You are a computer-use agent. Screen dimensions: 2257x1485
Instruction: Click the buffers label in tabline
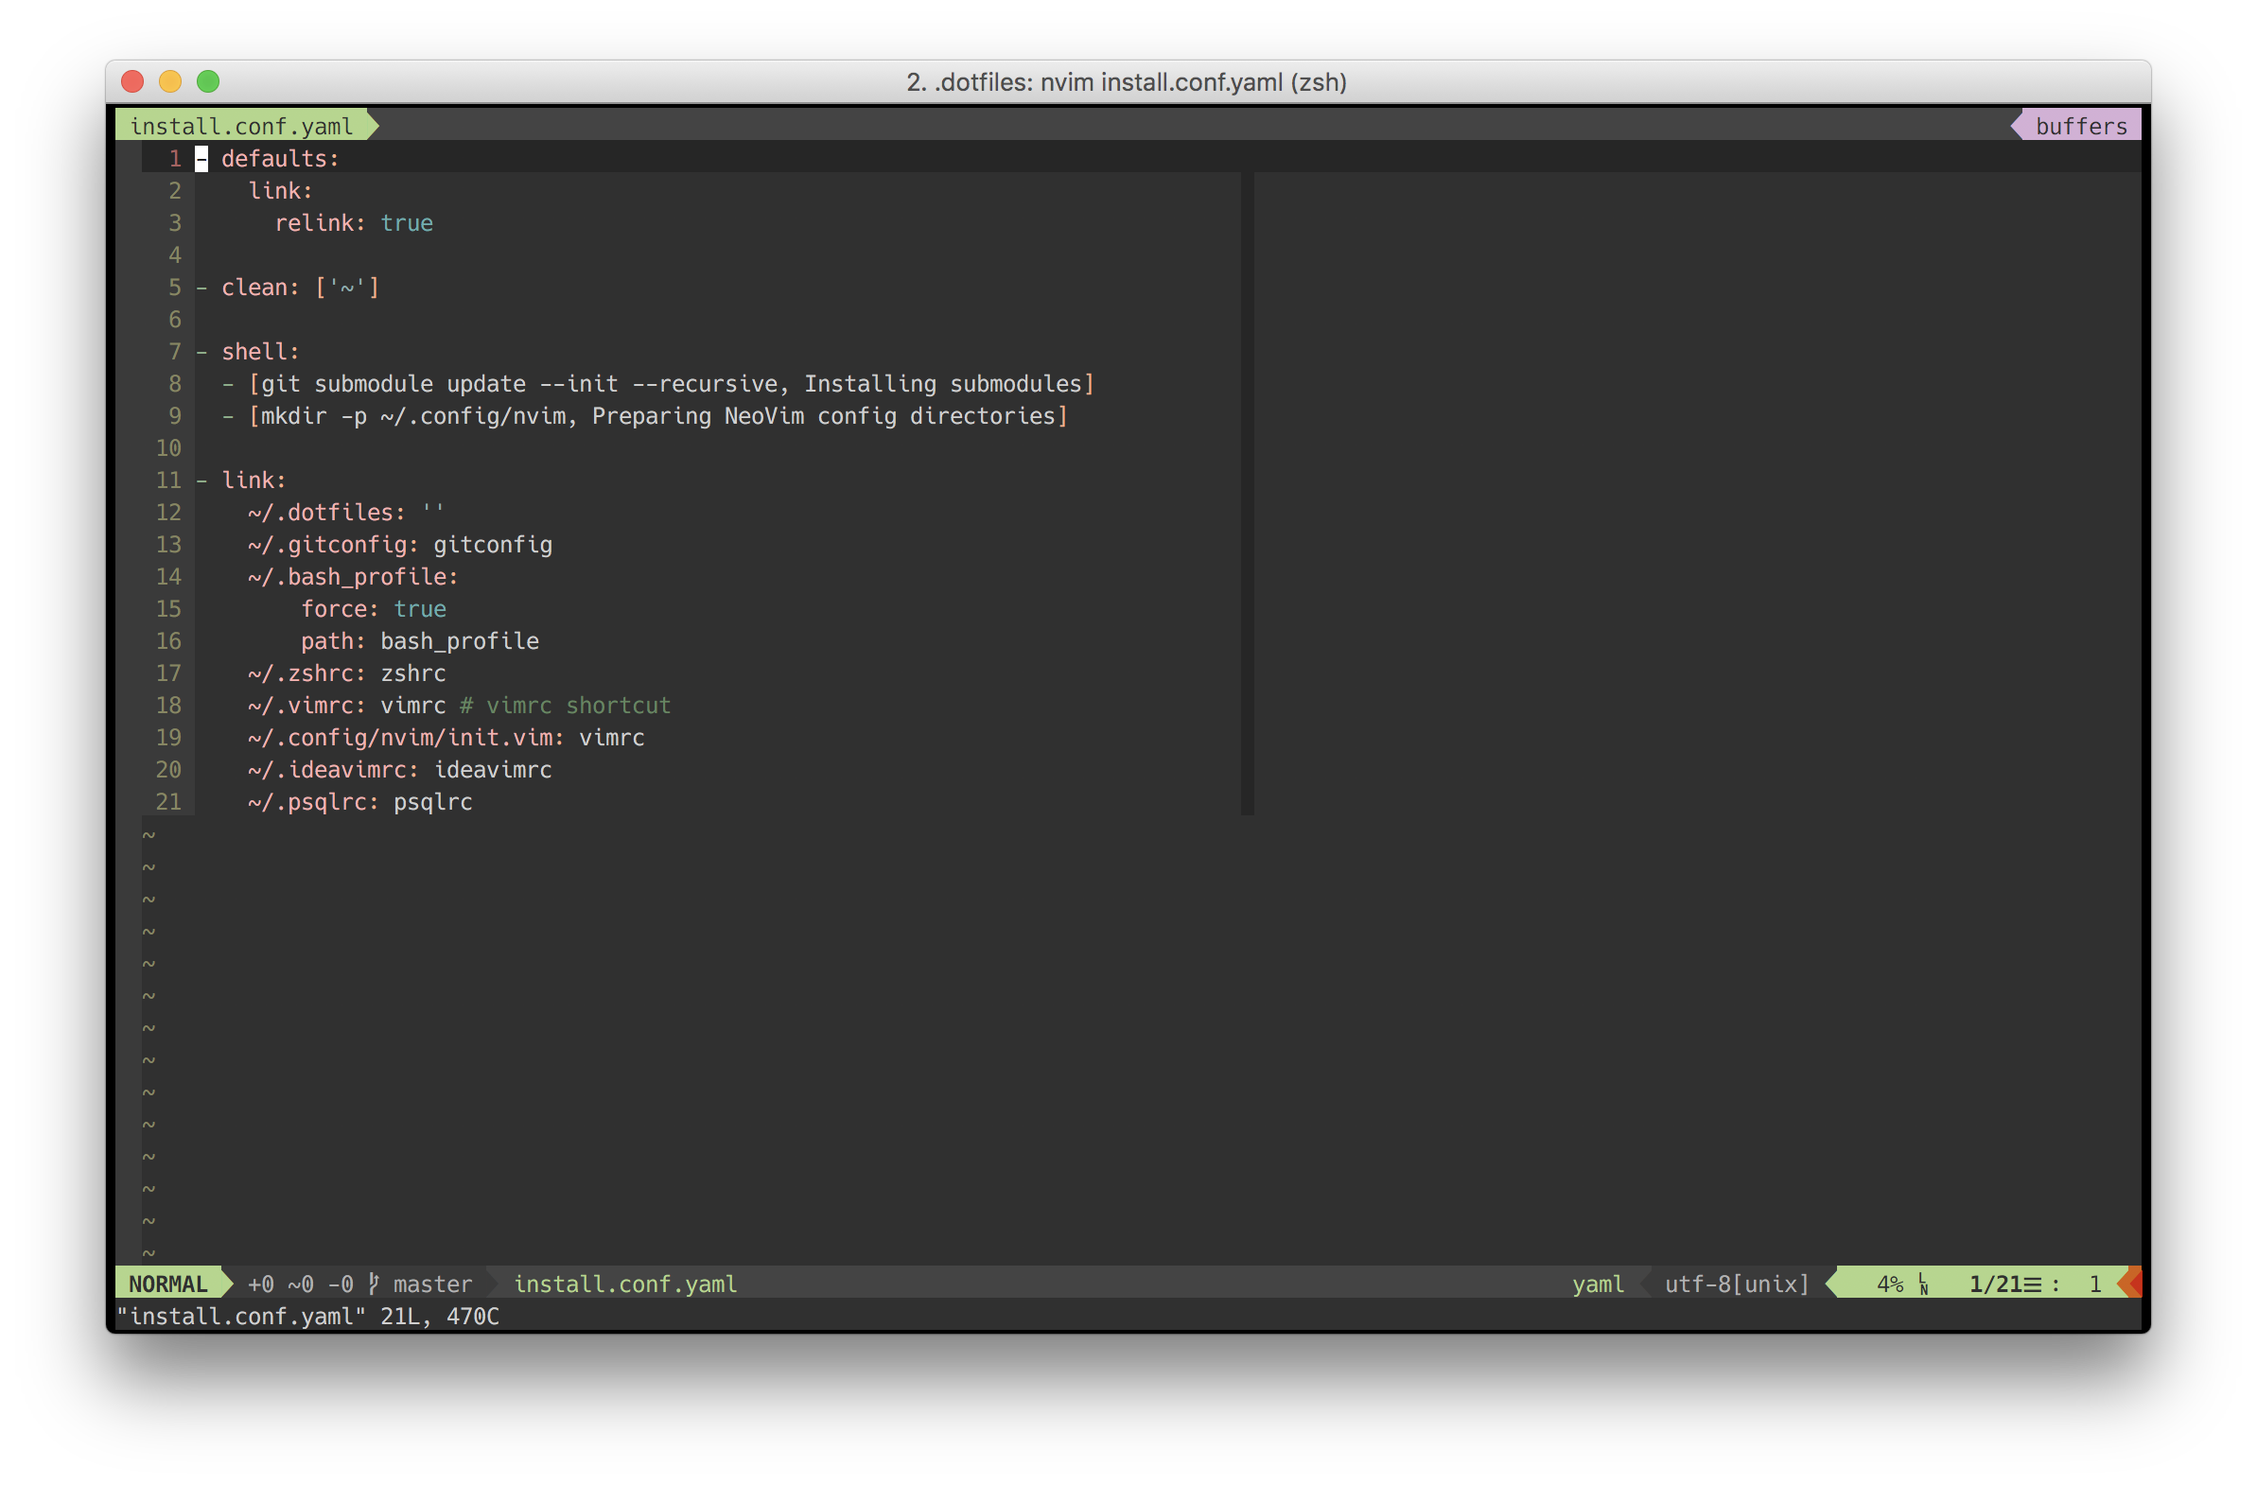(2081, 126)
